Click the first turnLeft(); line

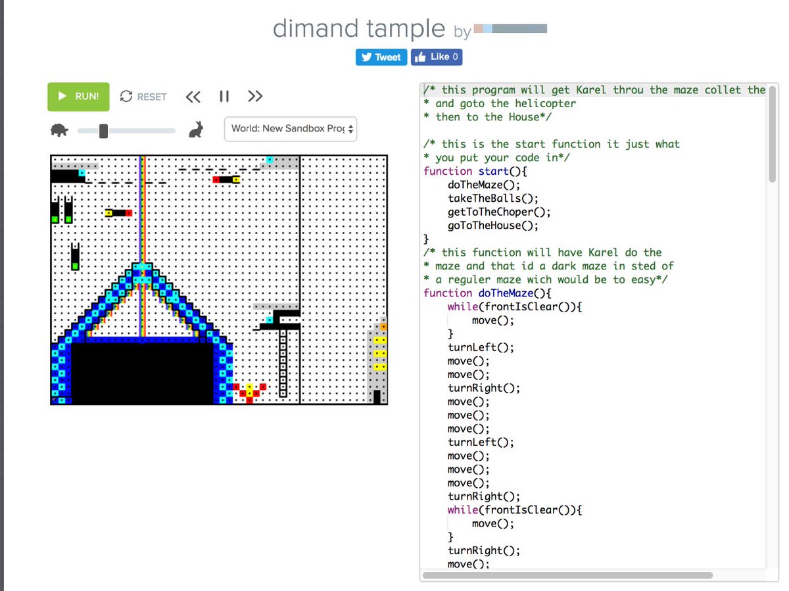[x=481, y=347]
